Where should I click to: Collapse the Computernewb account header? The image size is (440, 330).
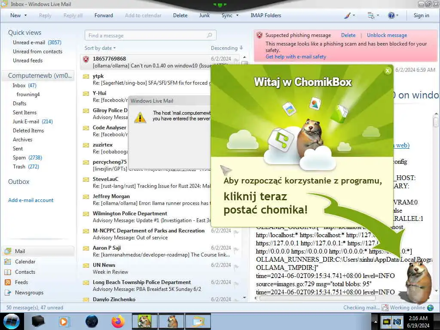point(38,76)
